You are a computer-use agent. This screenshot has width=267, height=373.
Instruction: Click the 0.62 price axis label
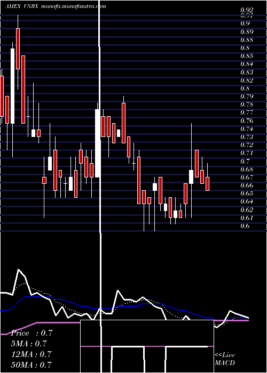coord(247,210)
